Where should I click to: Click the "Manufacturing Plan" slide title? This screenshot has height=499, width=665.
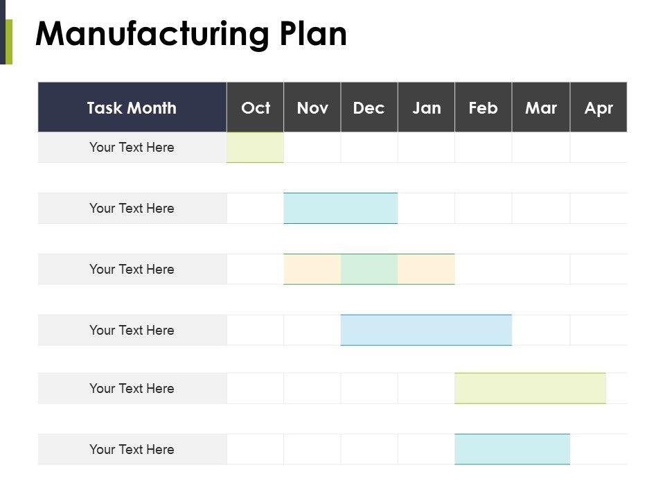191,35
